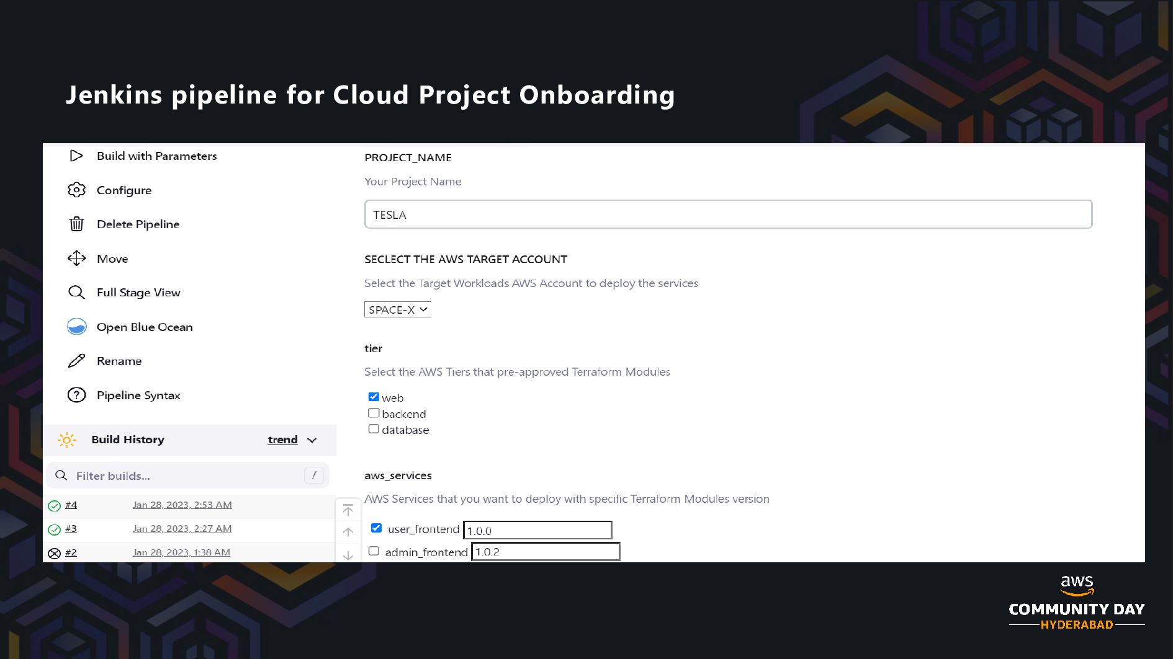
Task: Open Jan 28, 2023, 2:53 AM build link
Action: click(182, 505)
